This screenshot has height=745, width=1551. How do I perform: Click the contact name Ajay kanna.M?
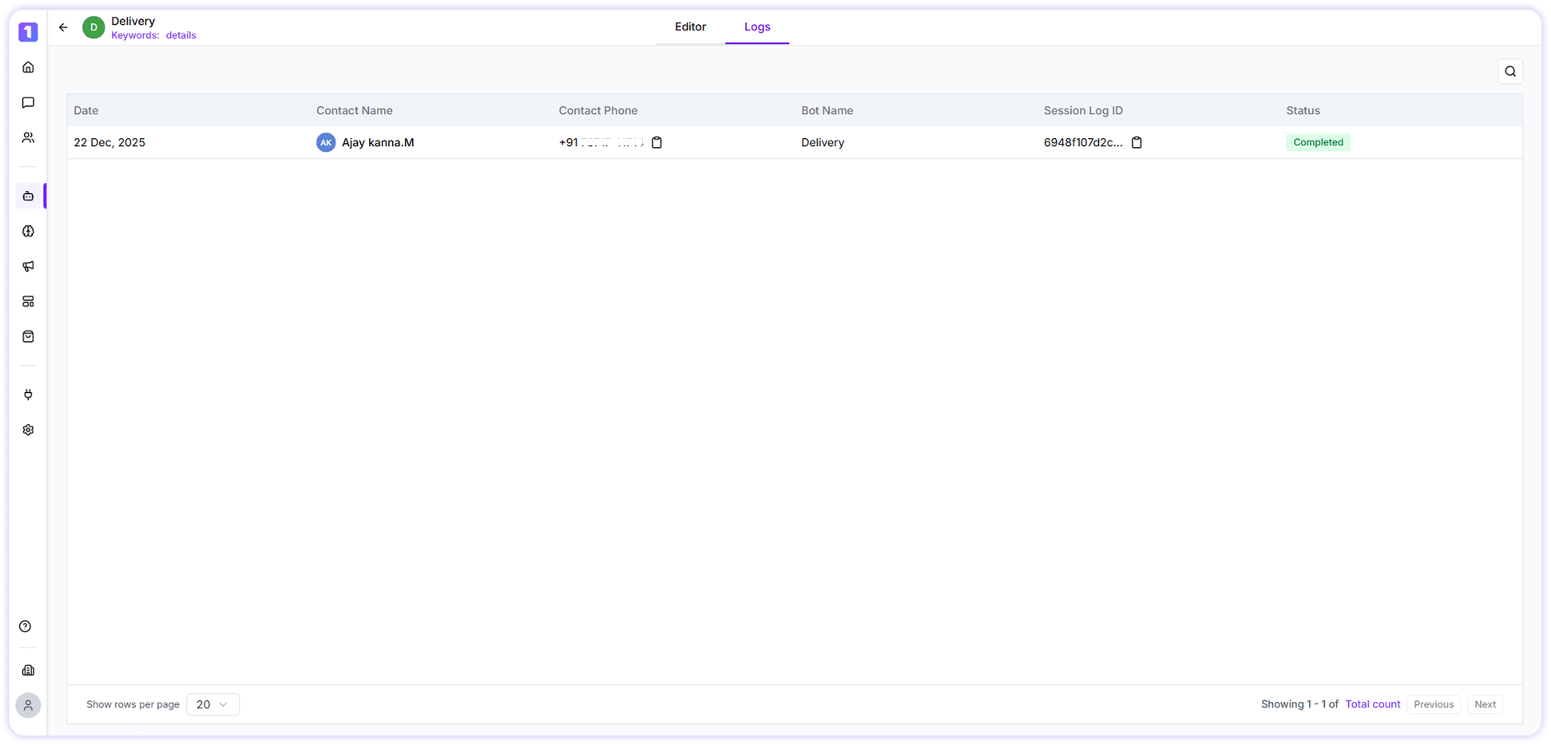[x=378, y=143]
